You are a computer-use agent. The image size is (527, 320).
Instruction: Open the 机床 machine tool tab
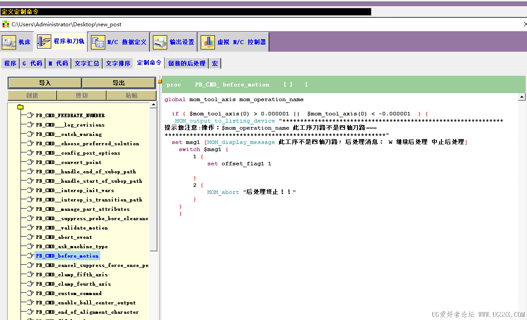16,42
